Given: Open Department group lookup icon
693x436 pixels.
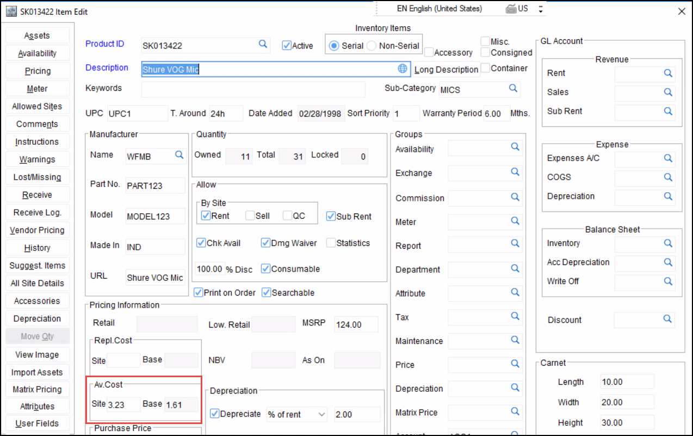Looking at the screenshot, I should [515, 268].
